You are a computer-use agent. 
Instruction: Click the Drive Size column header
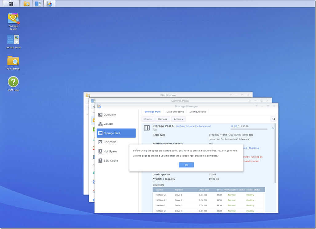204,190
